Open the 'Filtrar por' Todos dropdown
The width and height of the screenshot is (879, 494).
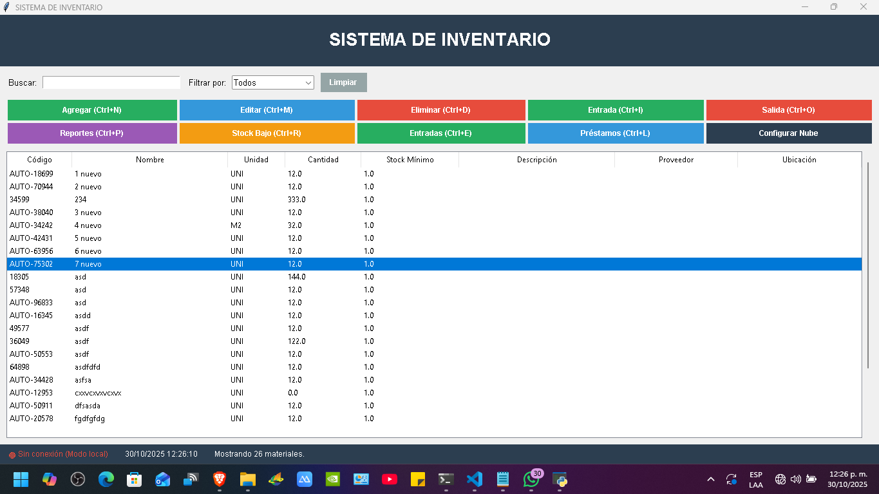click(x=272, y=82)
